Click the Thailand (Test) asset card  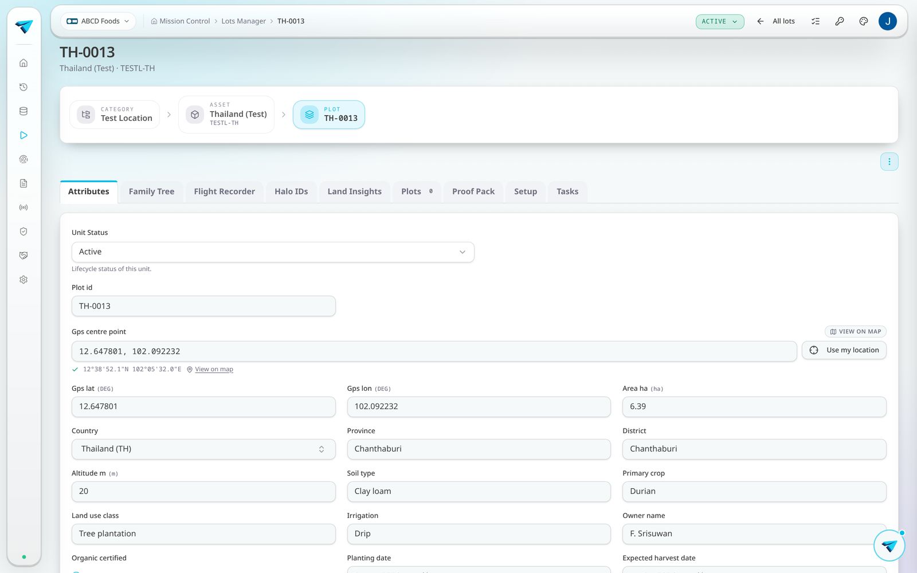coord(226,115)
